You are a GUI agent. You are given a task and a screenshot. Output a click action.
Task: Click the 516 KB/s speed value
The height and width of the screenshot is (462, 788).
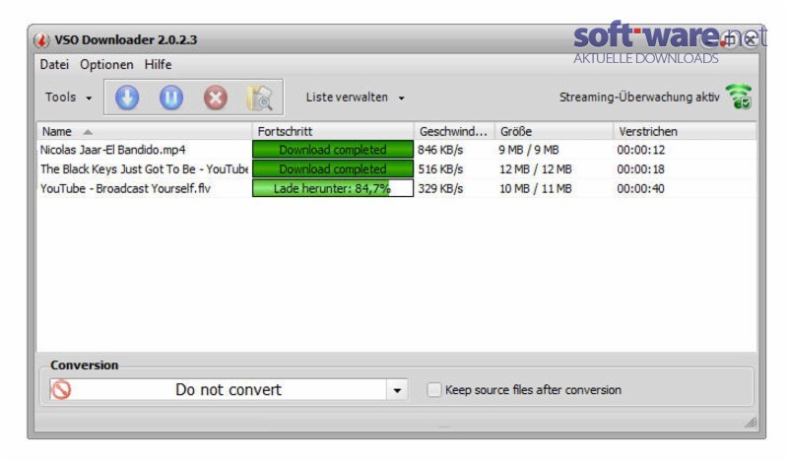coord(440,168)
